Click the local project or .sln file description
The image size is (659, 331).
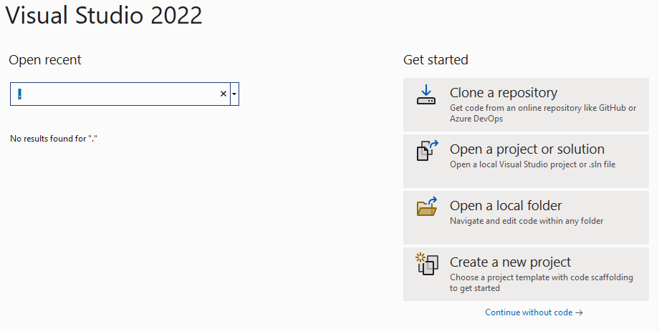tap(532, 164)
